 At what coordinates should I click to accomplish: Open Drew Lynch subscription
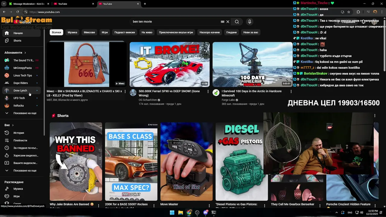[x=21, y=91]
